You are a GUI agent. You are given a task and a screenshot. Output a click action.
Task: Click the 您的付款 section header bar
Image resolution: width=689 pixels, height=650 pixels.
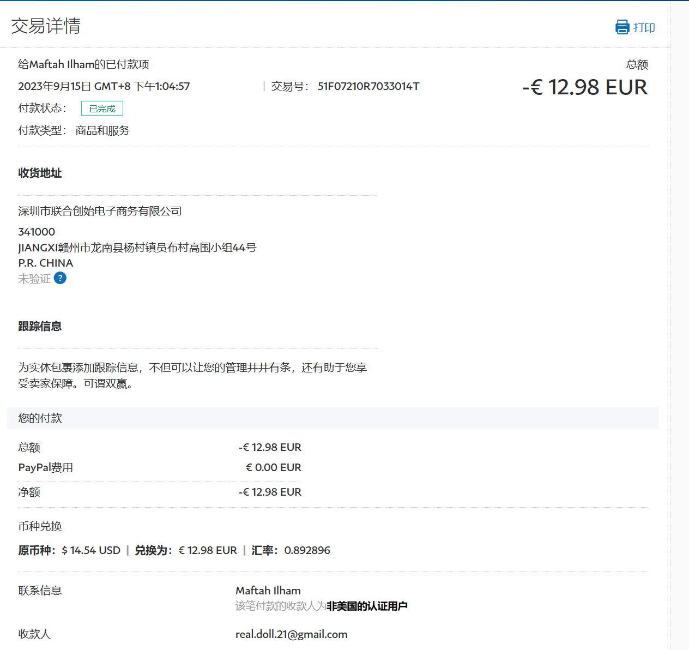tap(333, 418)
